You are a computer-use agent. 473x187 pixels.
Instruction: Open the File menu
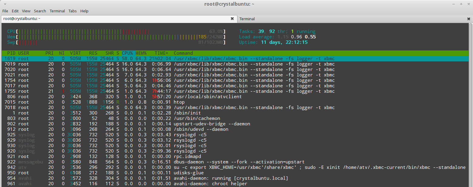point(5,11)
